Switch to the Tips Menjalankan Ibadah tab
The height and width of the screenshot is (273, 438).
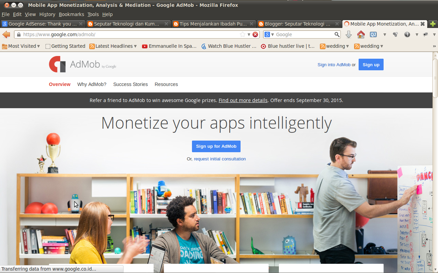(x=214, y=24)
